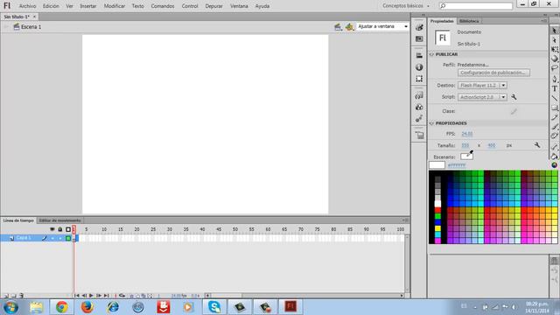560x315 pixels.
Task: Open the Swatches panel icon
Action: point(419,38)
